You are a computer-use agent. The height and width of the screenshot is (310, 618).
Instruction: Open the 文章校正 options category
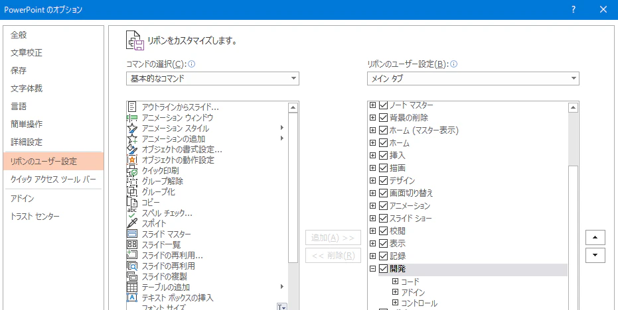click(x=53, y=53)
